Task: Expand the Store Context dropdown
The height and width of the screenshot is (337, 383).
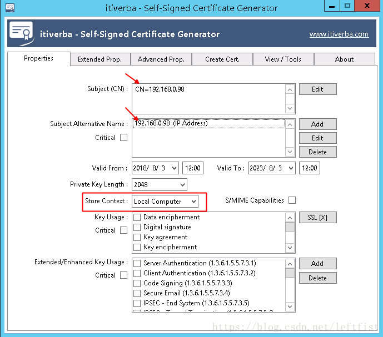Action: click(193, 202)
